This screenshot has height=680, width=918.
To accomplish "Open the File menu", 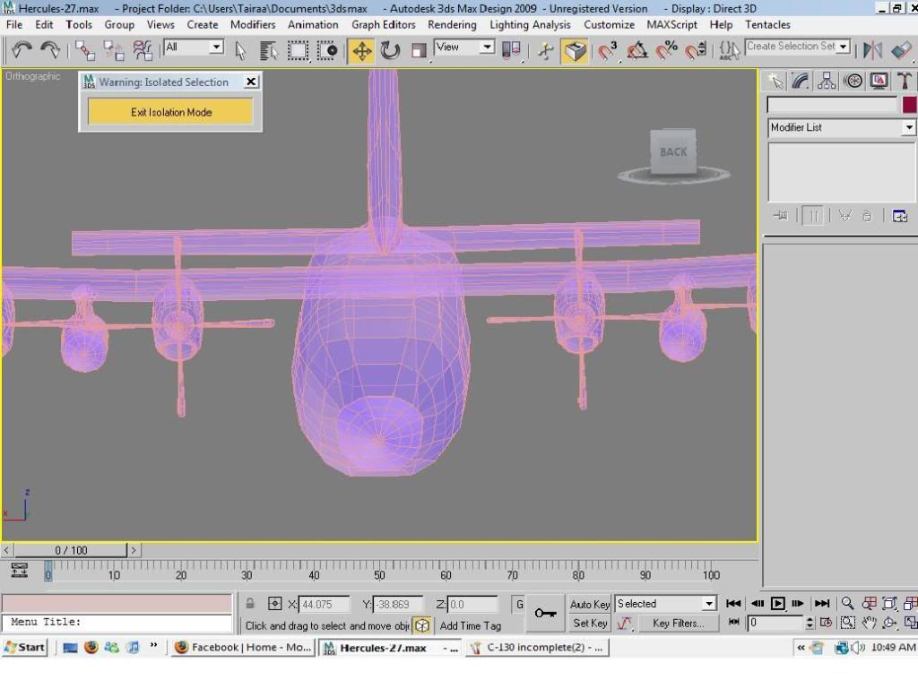I will click(x=14, y=24).
